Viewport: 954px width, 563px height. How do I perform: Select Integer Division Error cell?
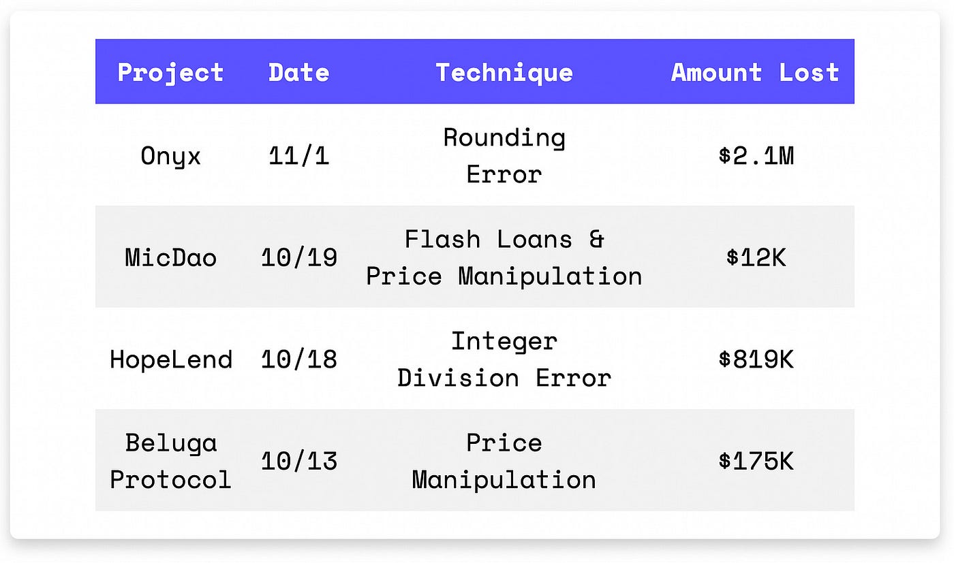point(504,359)
